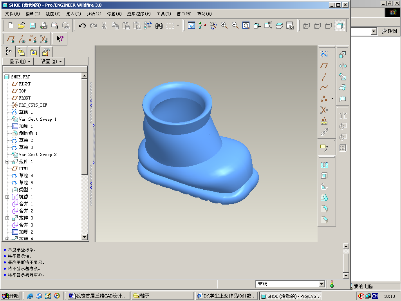This screenshot has height=301, width=401.
Task: Click the Save file icon
Action: click(33, 25)
